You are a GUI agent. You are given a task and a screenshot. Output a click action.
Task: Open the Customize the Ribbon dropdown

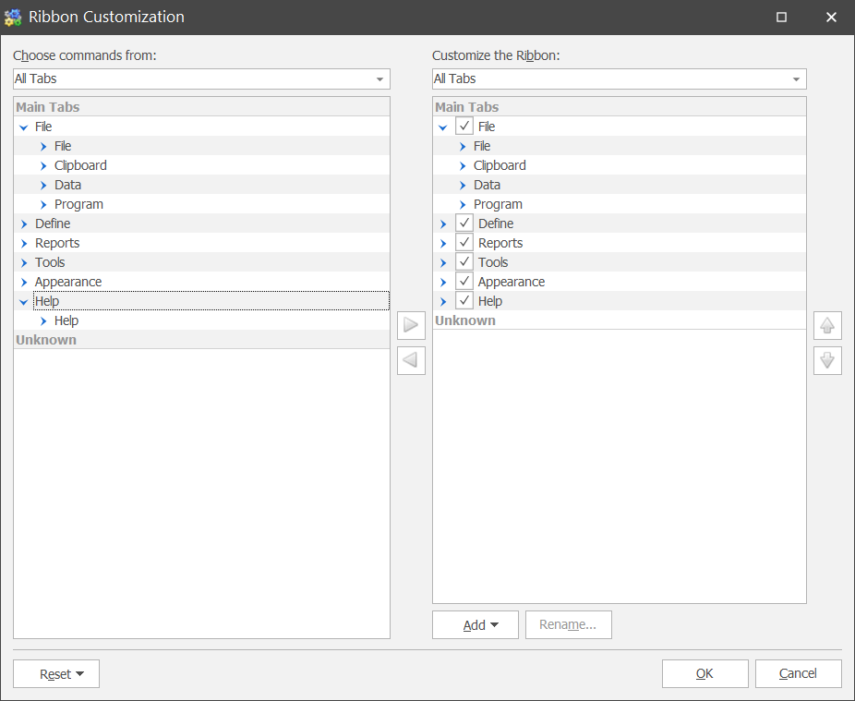click(619, 79)
